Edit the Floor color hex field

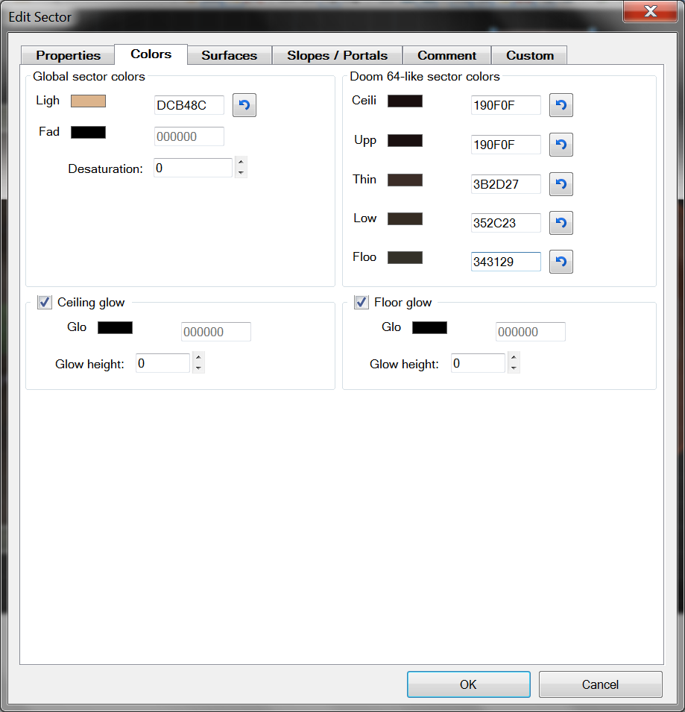[505, 261]
